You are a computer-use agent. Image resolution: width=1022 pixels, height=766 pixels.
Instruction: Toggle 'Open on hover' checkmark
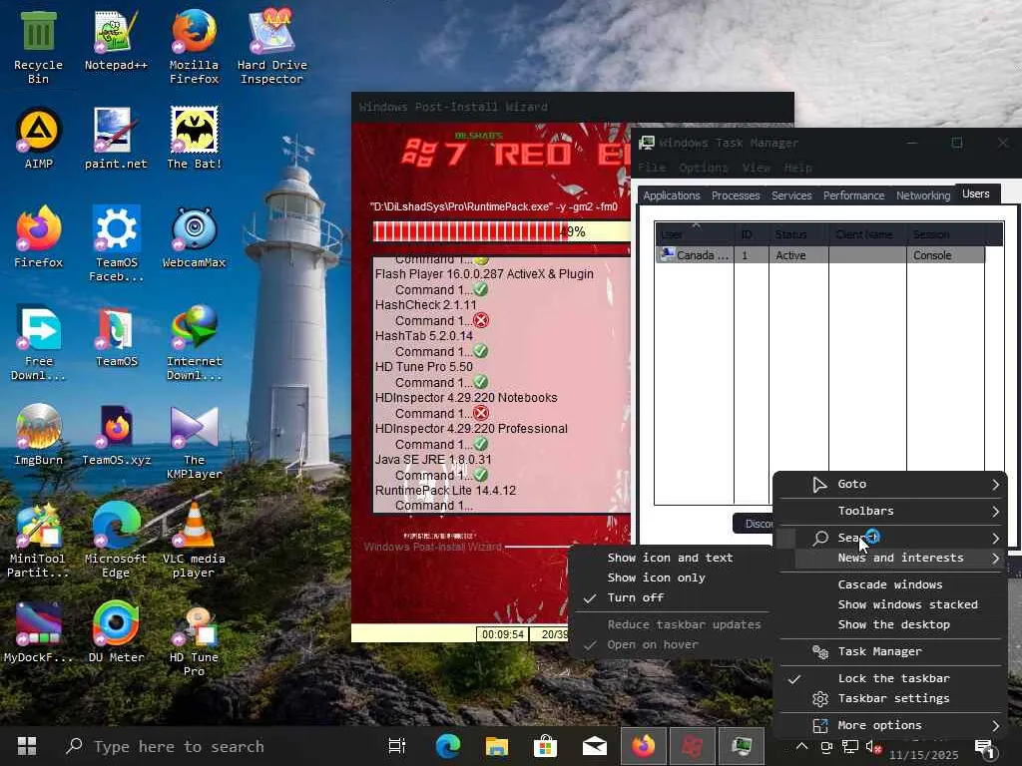(670, 645)
